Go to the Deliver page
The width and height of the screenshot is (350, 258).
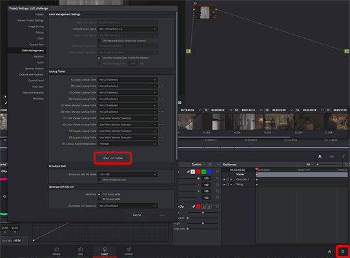(x=129, y=251)
